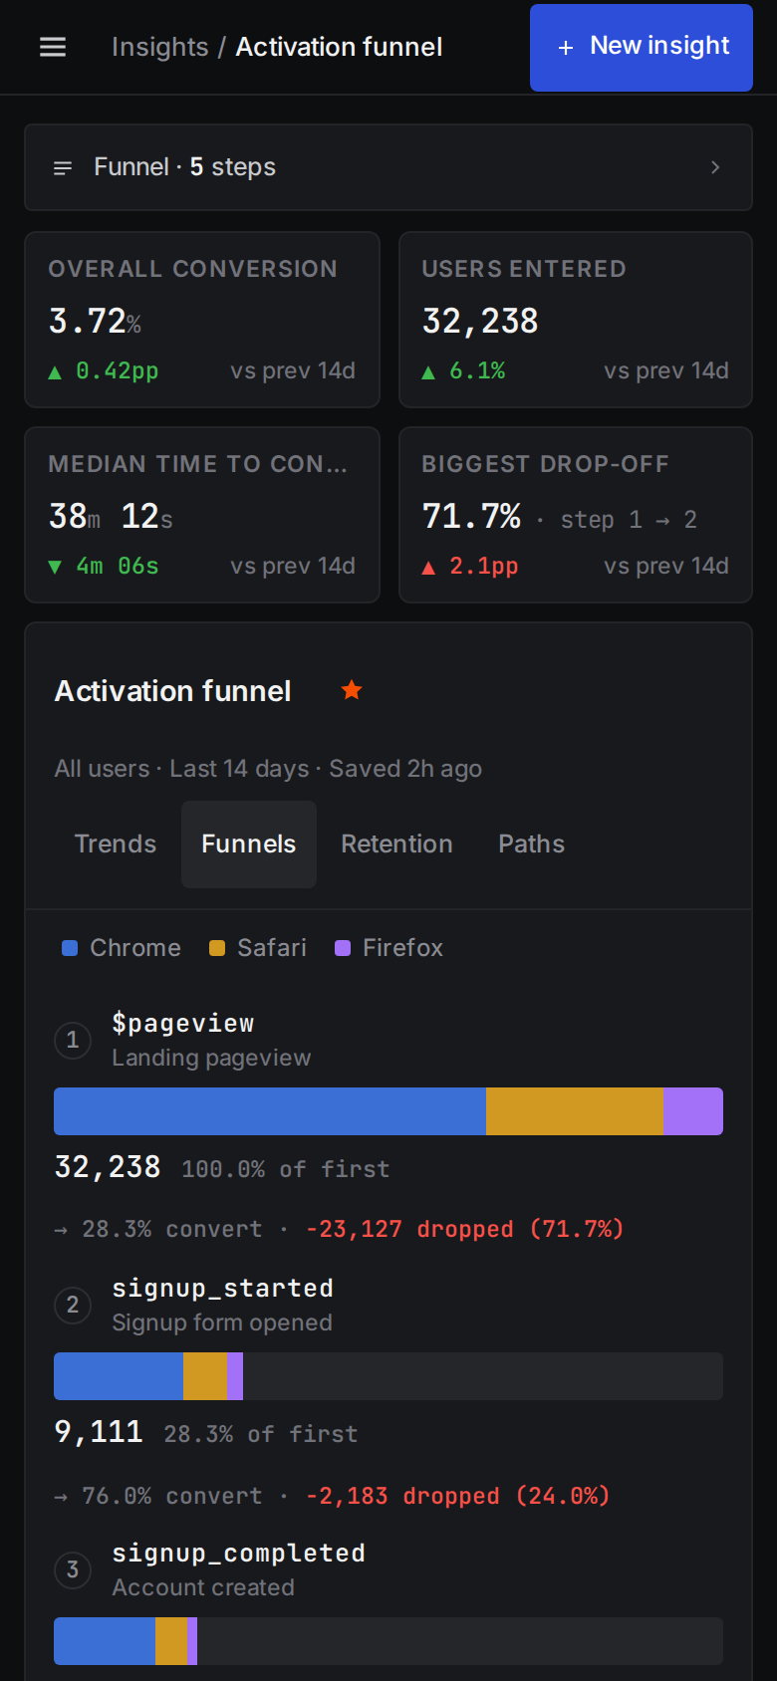The height and width of the screenshot is (1681, 777).
Task: Click the New insight button
Action: 642,47
